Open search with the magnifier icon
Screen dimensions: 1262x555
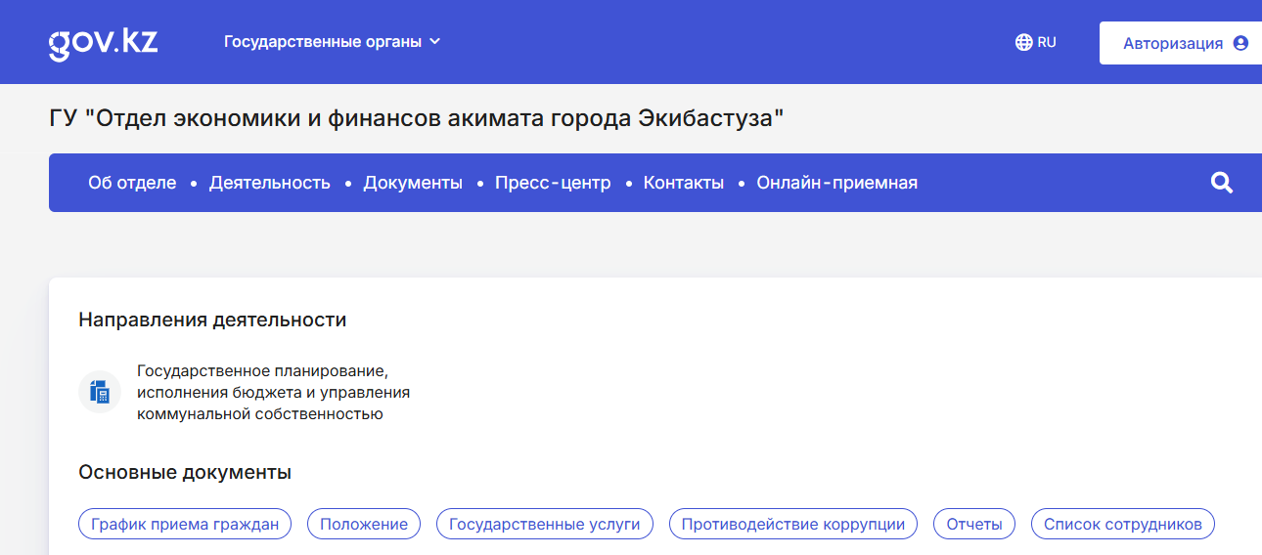click(x=1221, y=183)
